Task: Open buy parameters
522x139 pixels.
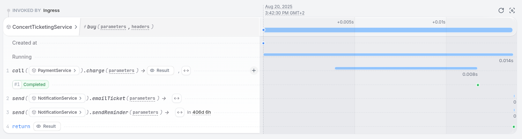Action: [x=113, y=27]
